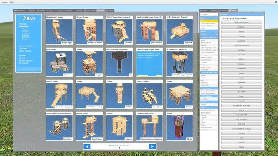Clean up Balloons
Screen dimensions: 278x156
pos(242,27)
